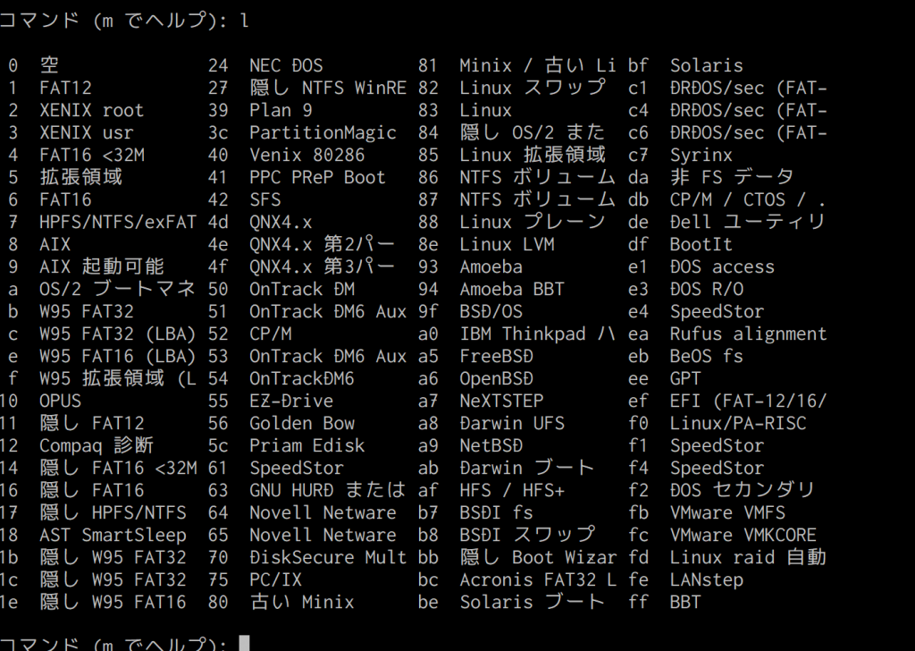Select the "DOS R/O" entry
This screenshot has height=651, width=915.
706,289
